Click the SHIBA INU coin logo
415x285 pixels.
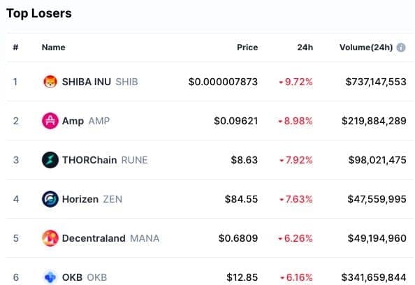coord(50,82)
